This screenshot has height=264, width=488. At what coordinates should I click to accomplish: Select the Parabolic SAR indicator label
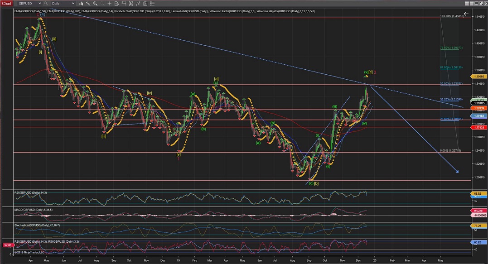coord(142,11)
